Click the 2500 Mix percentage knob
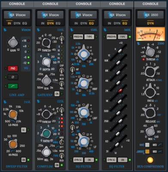Viewport: 168px width, 172px height. click(x=150, y=132)
